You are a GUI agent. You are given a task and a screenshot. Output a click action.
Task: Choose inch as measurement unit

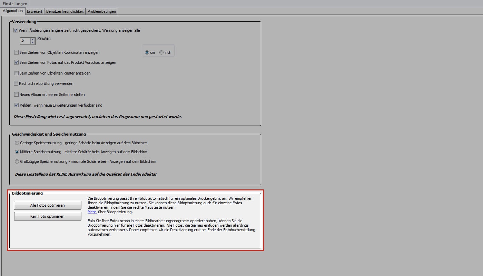point(161,52)
